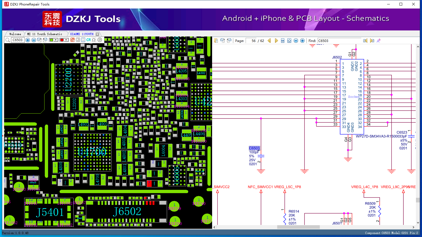422x237 pixels.
Task: Find previous match in schematic
Action: (x=365, y=41)
